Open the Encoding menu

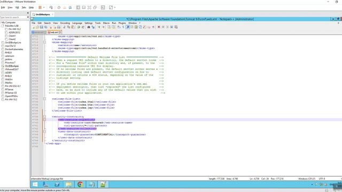(x=65, y=23)
